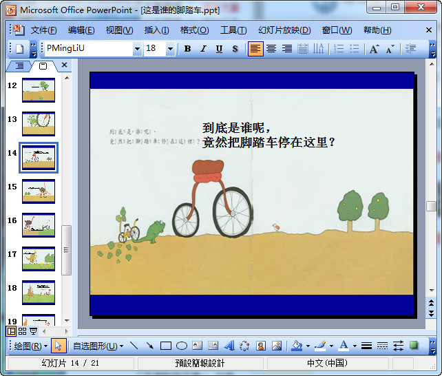Insert WordArt
Image resolution: width=442 pixels, height=376 pixels.
click(x=229, y=346)
